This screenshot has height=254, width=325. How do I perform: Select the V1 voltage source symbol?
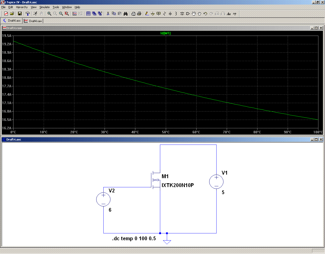pyautogui.click(x=216, y=182)
